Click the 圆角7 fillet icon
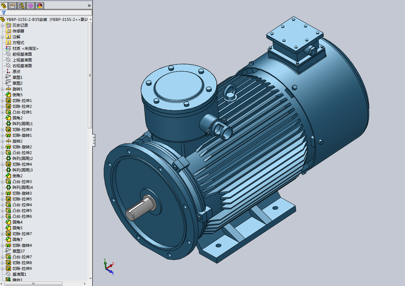Screen dimensions: 405x286 pyautogui.click(x=8, y=239)
